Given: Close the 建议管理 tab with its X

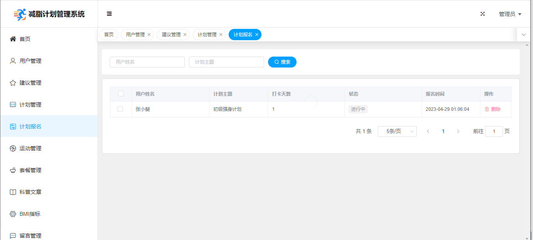Looking at the screenshot, I should [185, 35].
